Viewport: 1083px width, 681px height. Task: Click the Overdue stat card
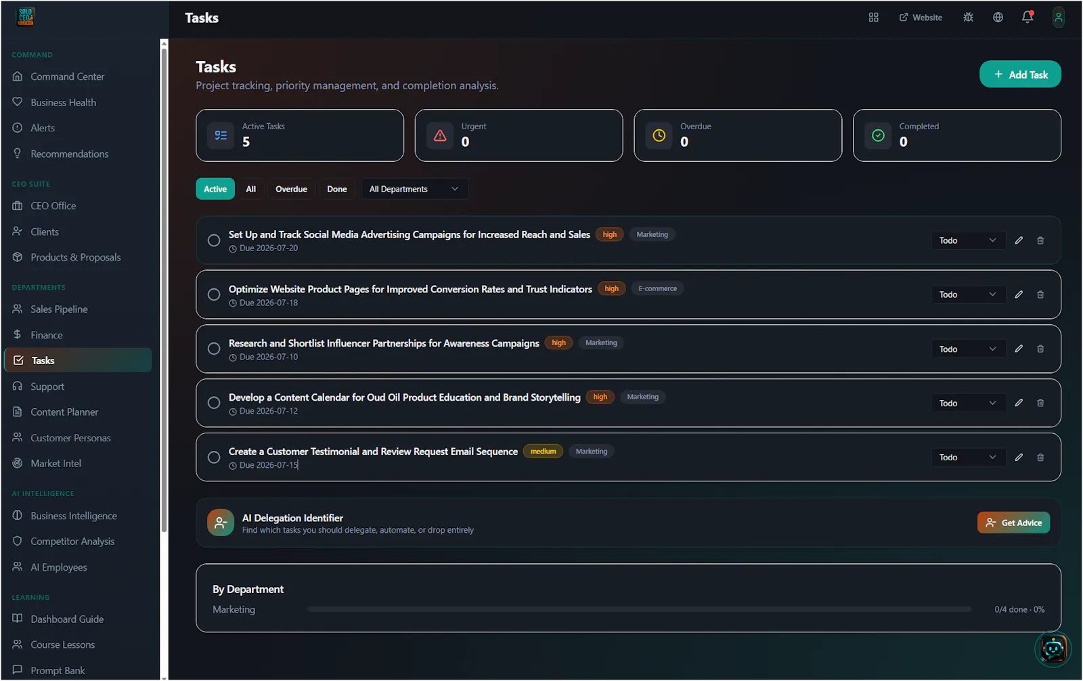click(738, 135)
